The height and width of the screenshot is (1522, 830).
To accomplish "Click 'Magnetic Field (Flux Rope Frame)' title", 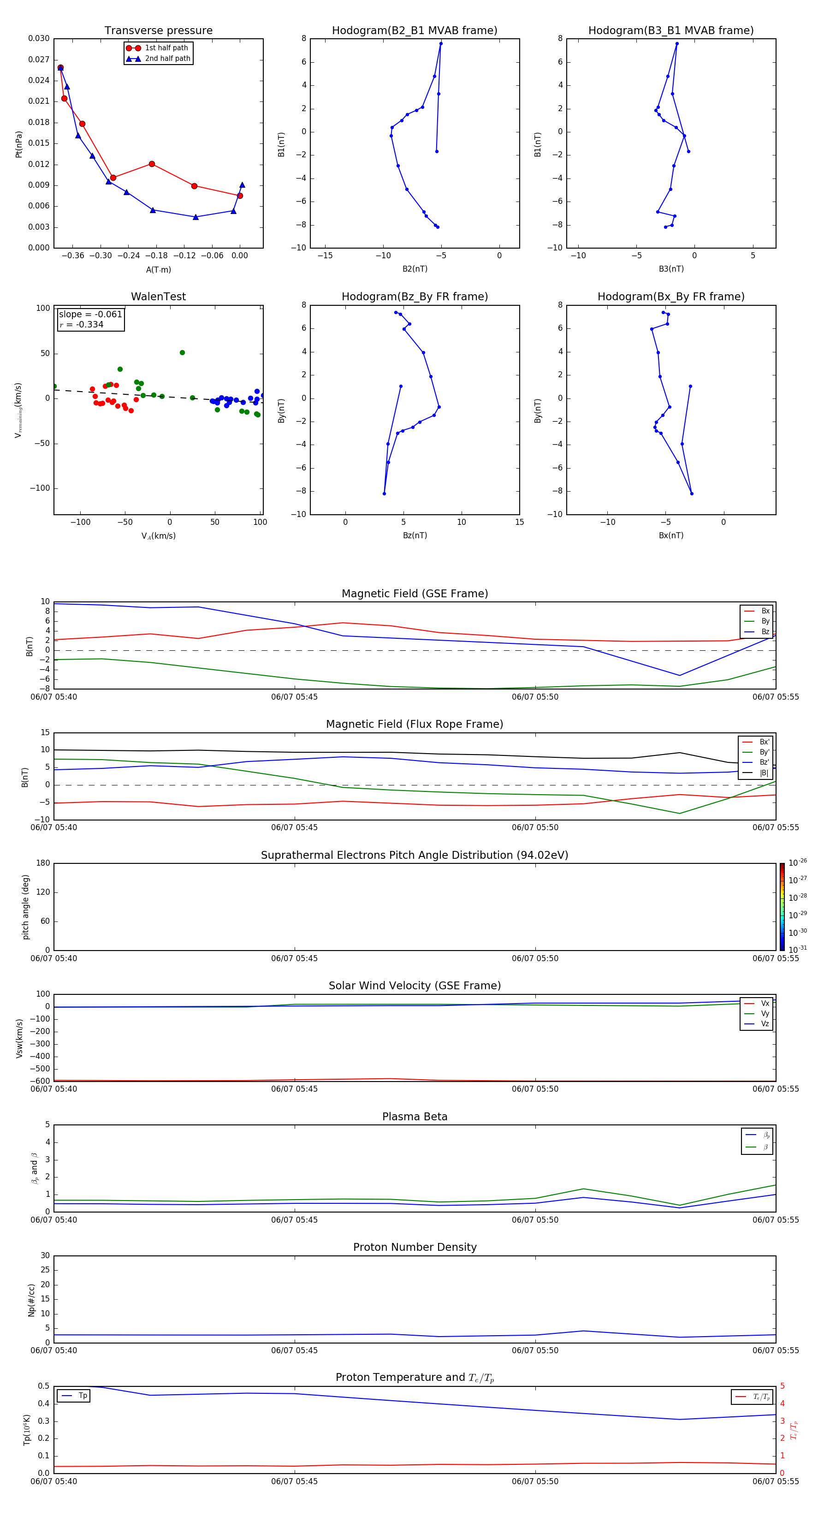I will (x=415, y=725).
